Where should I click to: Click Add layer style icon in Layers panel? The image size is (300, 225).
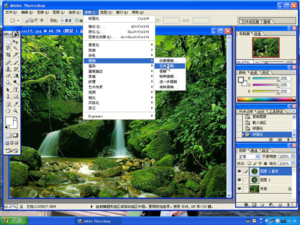point(247,205)
